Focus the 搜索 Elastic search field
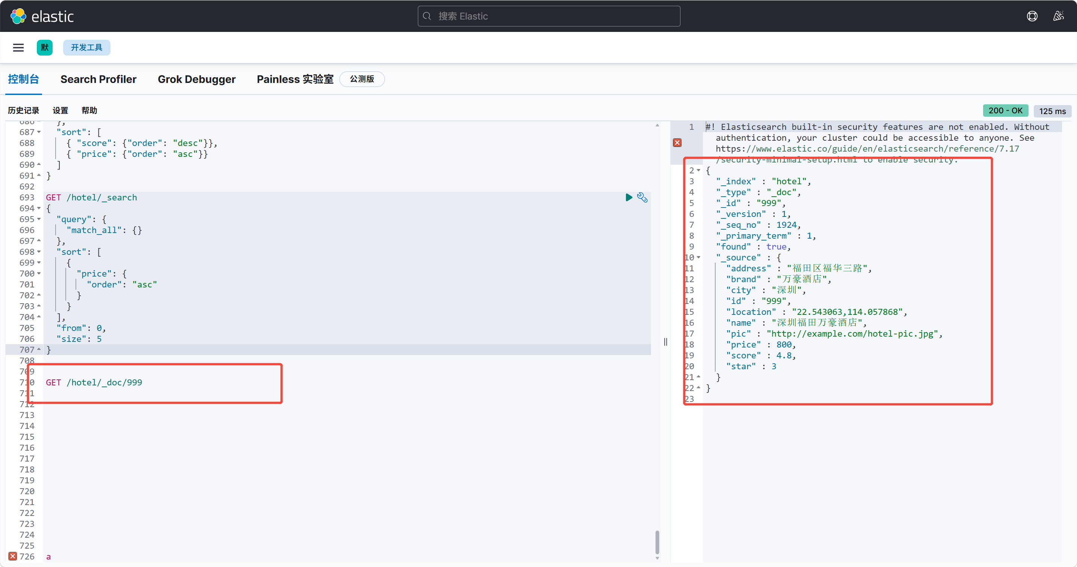 548,16
